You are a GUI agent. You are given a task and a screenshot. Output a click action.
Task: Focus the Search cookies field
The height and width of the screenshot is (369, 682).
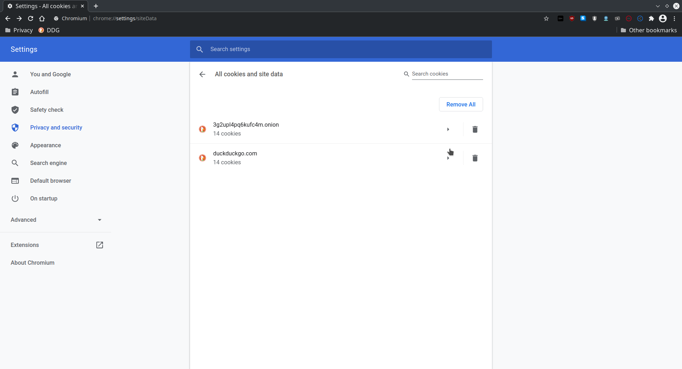(x=447, y=74)
